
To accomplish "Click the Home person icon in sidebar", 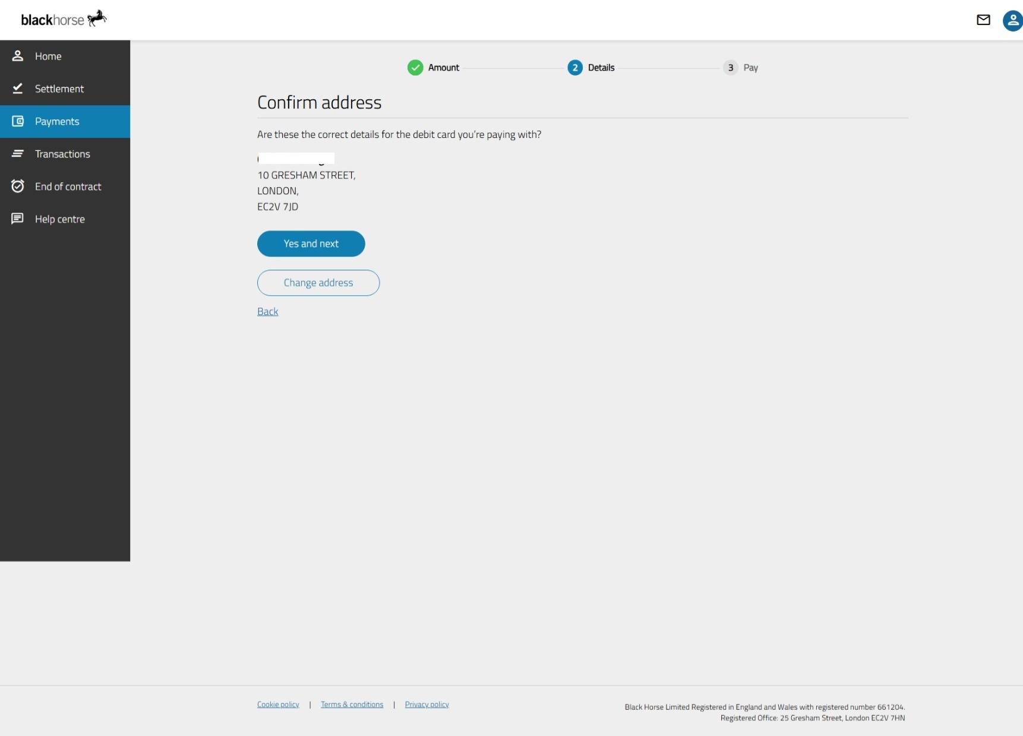I will [18, 56].
